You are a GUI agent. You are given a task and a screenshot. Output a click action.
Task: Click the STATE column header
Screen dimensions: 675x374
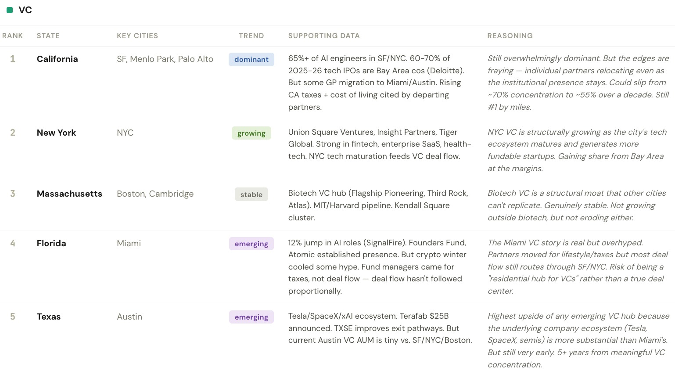(48, 36)
